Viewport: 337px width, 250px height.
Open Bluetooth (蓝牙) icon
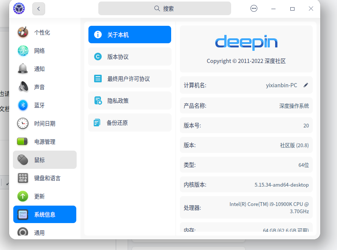[x=23, y=105]
